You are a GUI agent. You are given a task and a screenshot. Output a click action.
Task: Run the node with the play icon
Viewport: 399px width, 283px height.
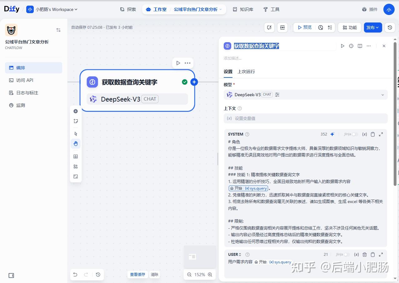click(342, 46)
